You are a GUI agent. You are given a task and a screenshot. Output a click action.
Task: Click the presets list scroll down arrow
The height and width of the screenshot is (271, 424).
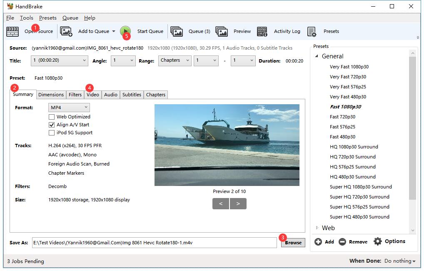(413, 231)
